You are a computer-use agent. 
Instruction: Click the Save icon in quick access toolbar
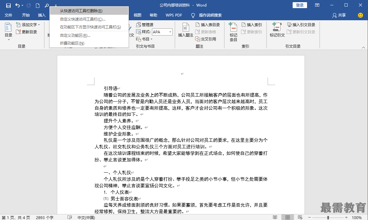pos(8,5)
